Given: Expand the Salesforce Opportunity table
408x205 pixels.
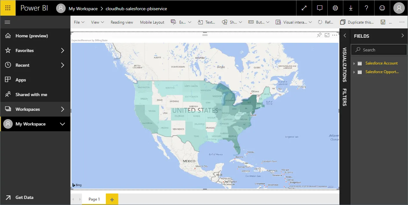Looking at the screenshot, I should click(354, 72).
